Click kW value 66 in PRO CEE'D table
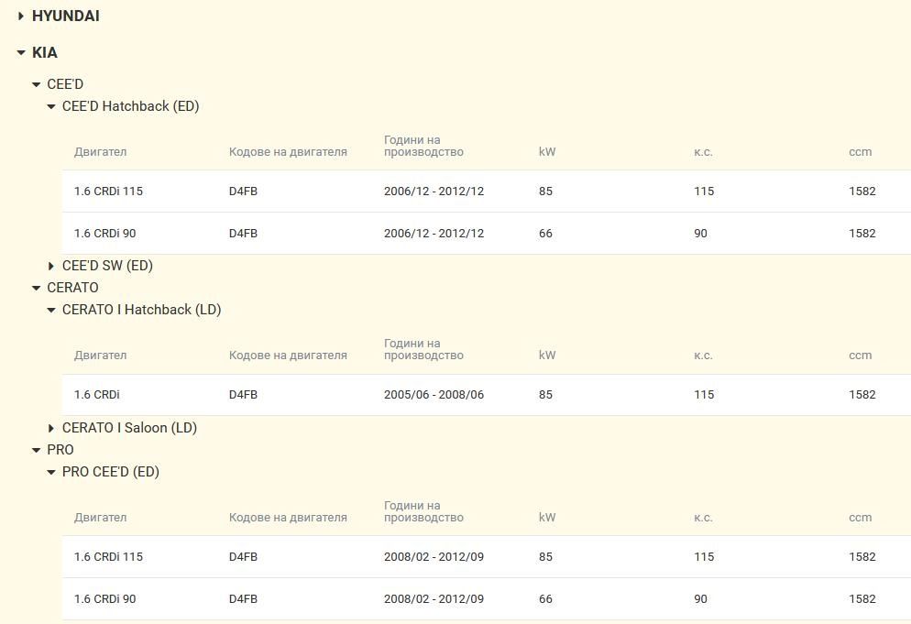The image size is (911, 624). click(545, 599)
